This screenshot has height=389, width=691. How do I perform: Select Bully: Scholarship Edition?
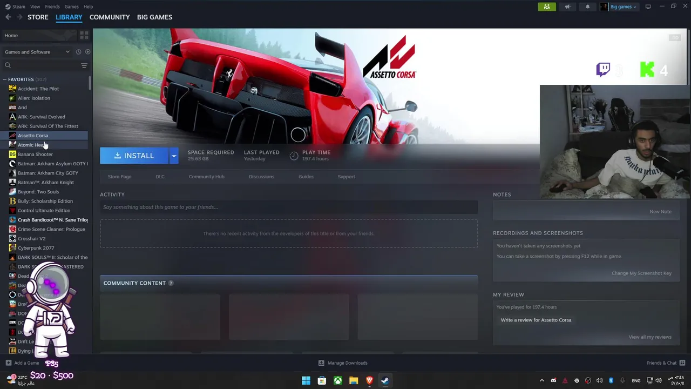44,201
